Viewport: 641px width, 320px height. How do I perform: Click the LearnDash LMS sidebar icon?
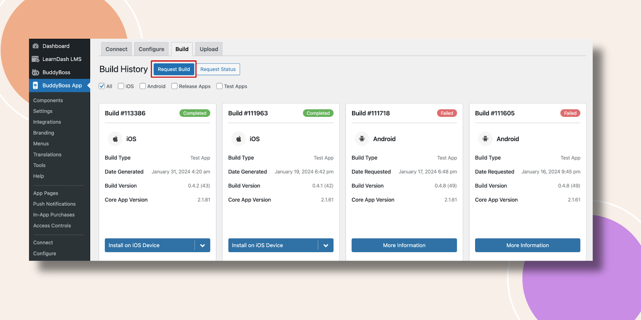click(36, 59)
